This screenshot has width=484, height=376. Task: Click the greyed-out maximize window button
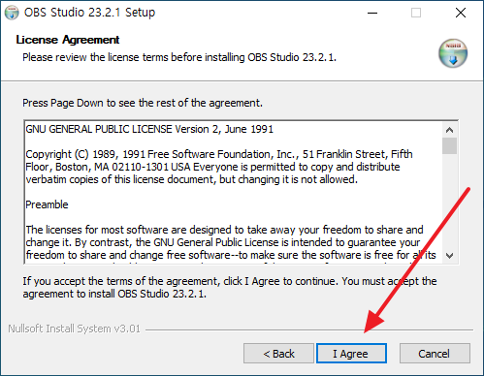coord(416,13)
